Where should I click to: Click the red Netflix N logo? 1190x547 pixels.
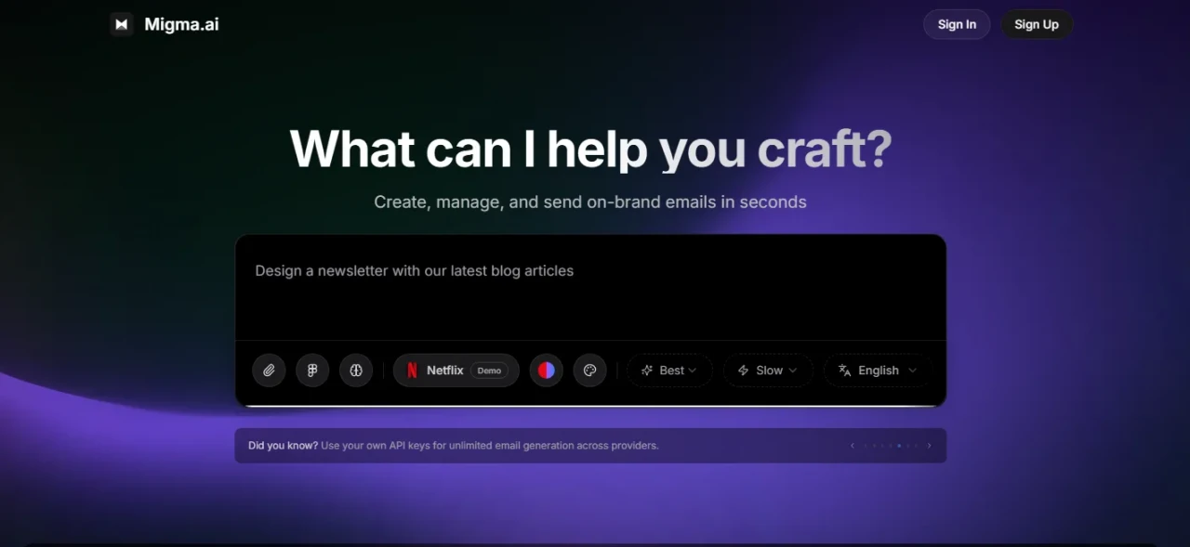tap(413, 371)
